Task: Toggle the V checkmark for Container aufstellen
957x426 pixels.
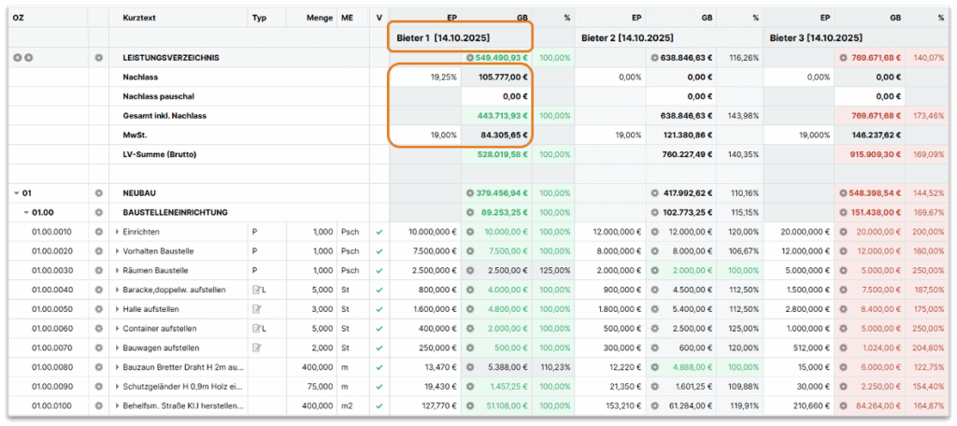Action: point(379,328)
